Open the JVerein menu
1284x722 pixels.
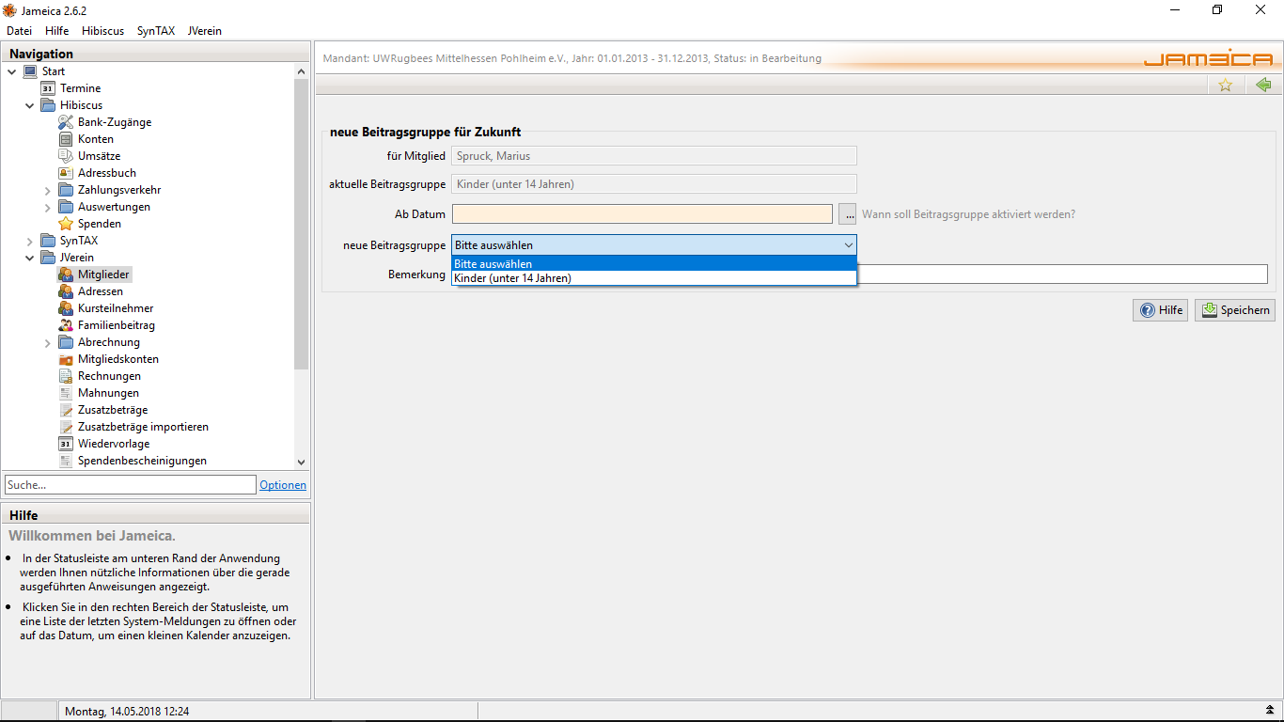[x=205, y=31]
